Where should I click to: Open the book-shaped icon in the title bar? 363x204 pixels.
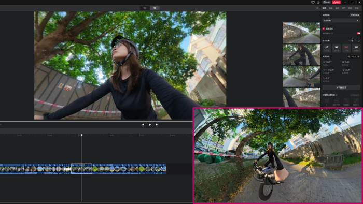point(313,2)
